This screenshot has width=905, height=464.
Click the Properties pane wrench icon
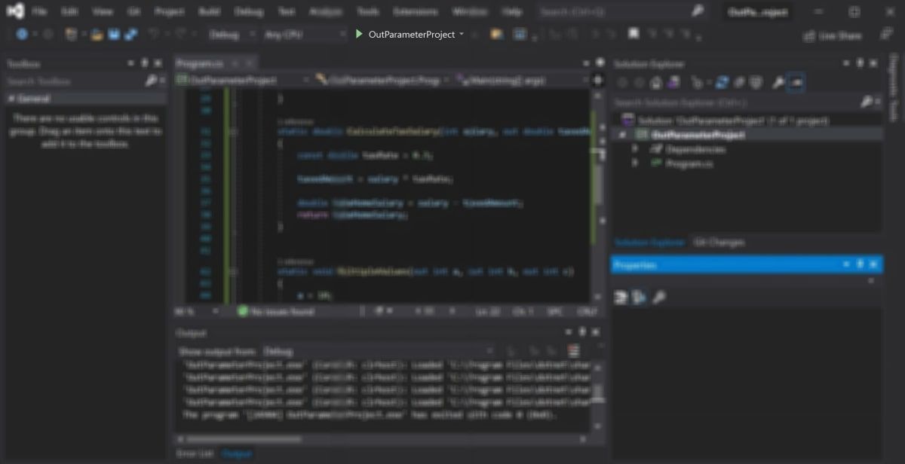(x=658, y=298)
